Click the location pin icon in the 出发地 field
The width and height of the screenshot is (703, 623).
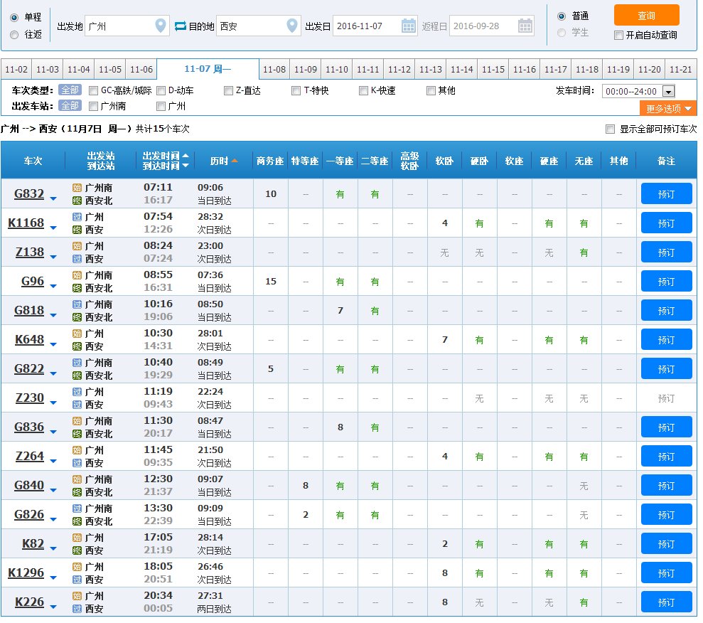(160, 24)
